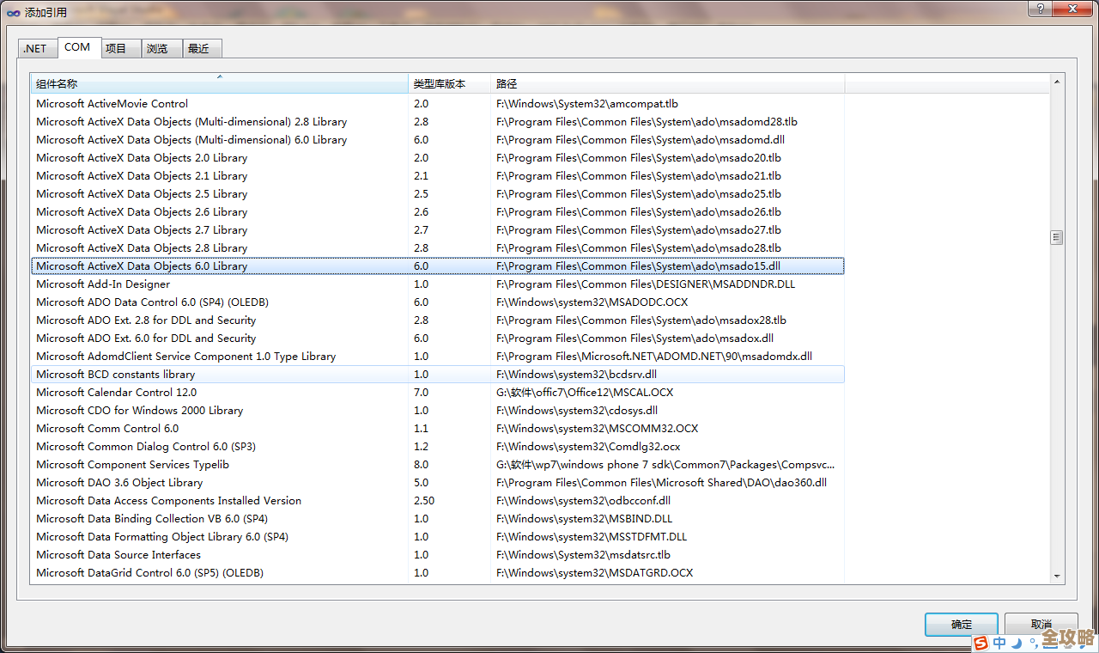The width and height of the screenshot is (1099, 653).
Task: Select Microsoft DAO 3.6 Object Library entry
Action: tap(119, 482)
